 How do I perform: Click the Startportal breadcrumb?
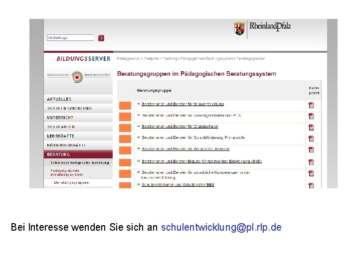tap(152, 59)
